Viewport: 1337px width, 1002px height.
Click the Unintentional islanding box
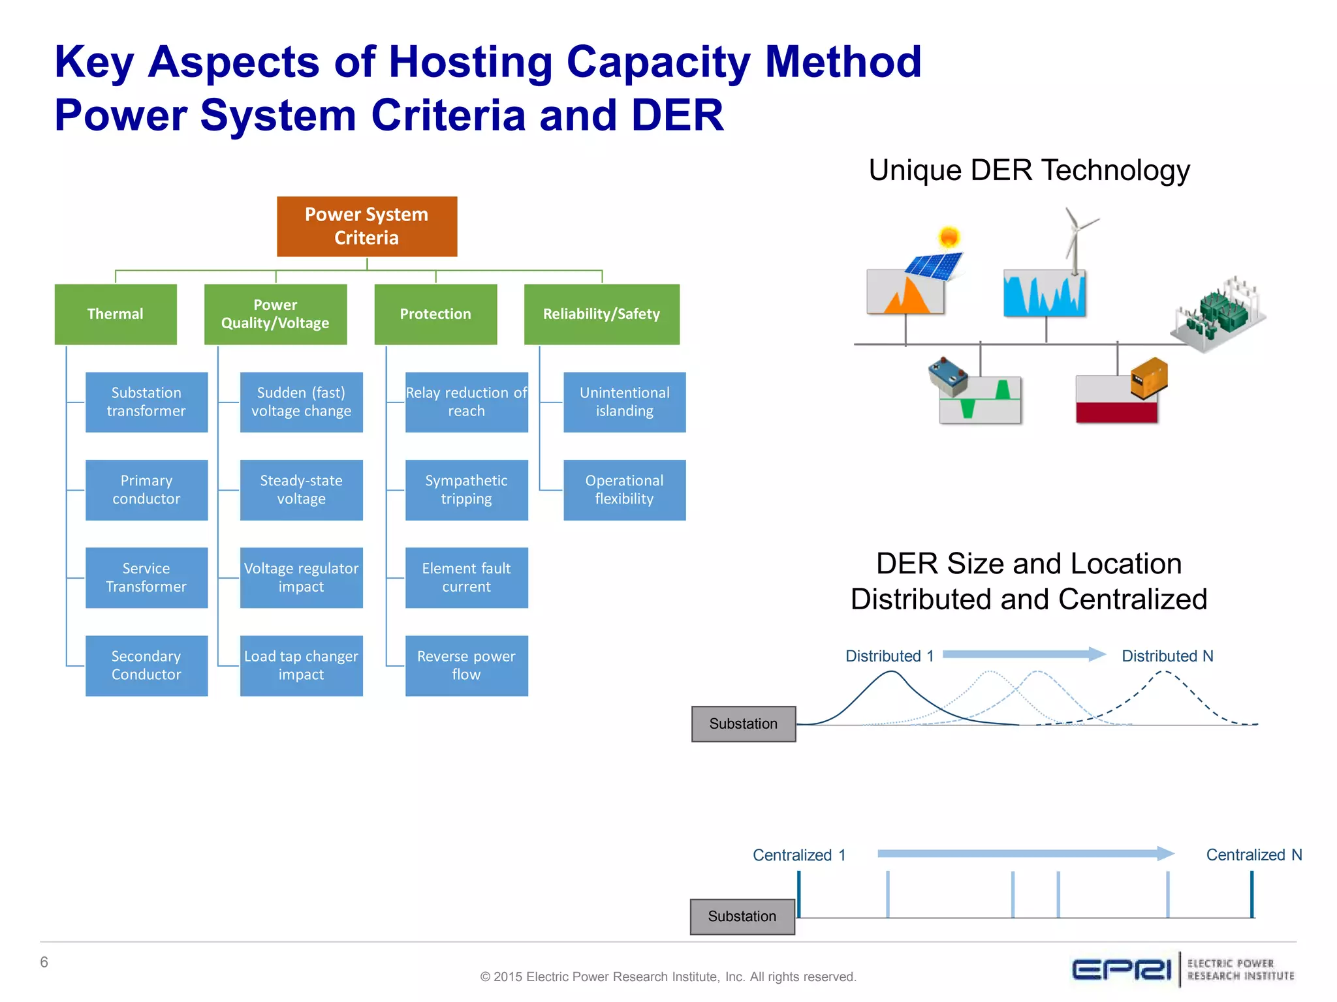624,402
